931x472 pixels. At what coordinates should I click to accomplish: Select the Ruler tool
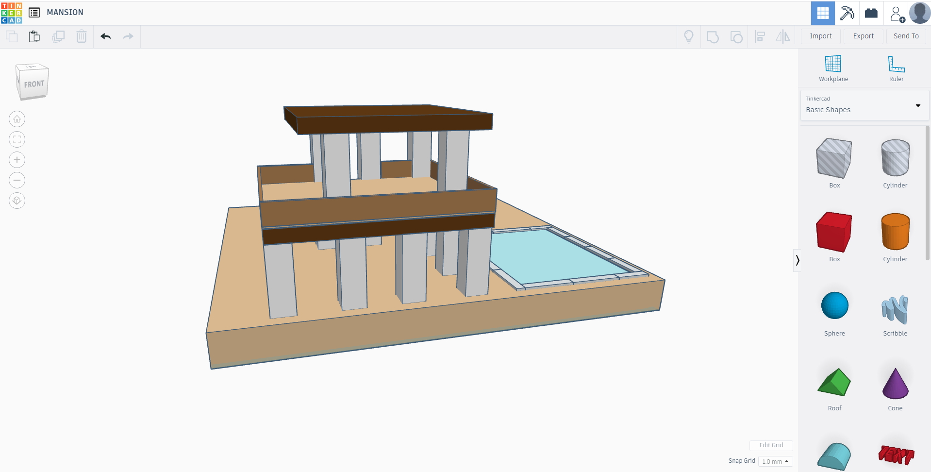point(896,67)
